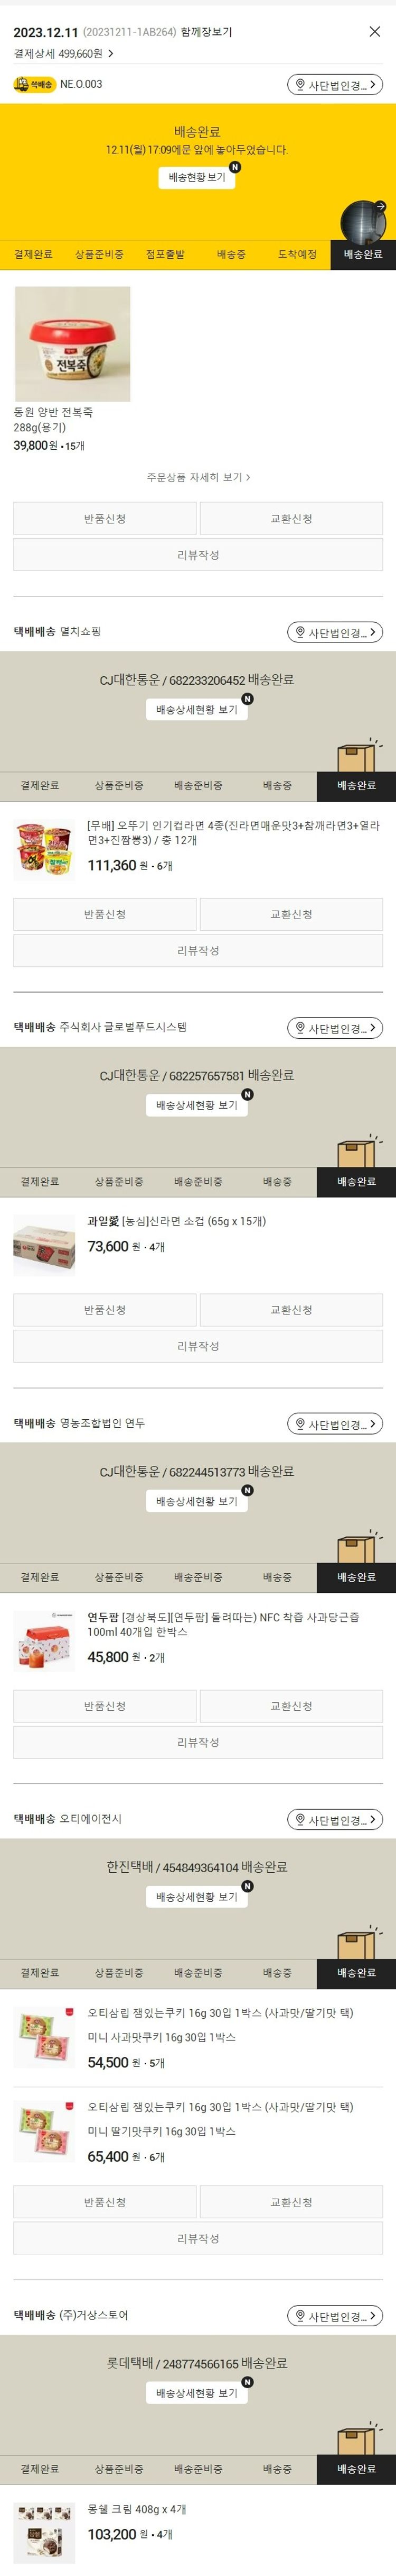Open 동원 양반 전복죽 product image
Screen dimensions: 396x2576
72,344
